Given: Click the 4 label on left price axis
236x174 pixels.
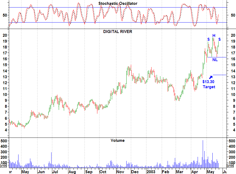Looking at the screenshot, I should tap(6, 130).
